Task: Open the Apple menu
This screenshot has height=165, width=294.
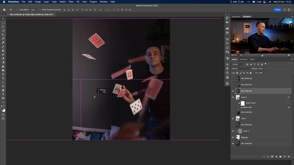Action: click(x=4, y=2)
